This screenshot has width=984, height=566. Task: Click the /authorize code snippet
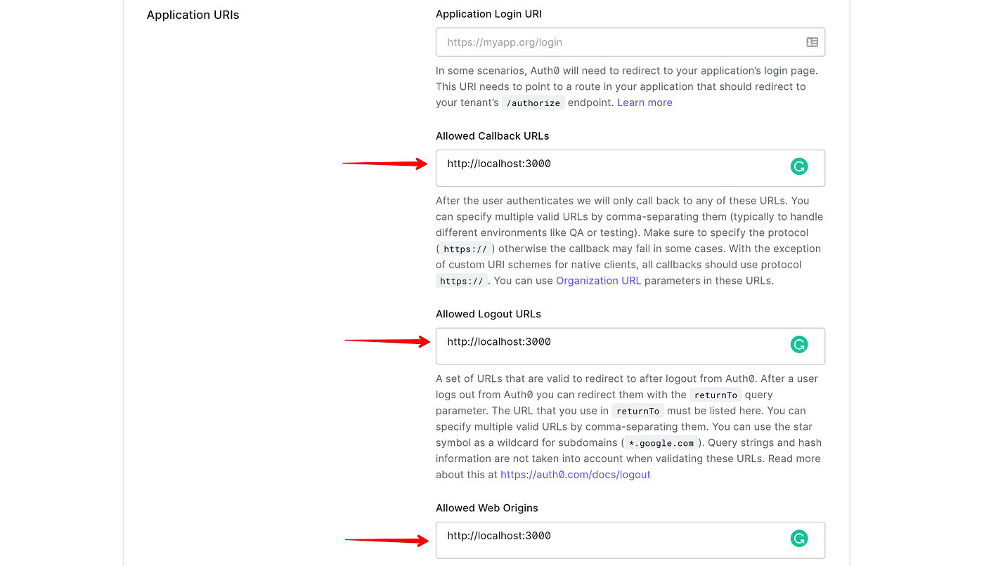533,102
